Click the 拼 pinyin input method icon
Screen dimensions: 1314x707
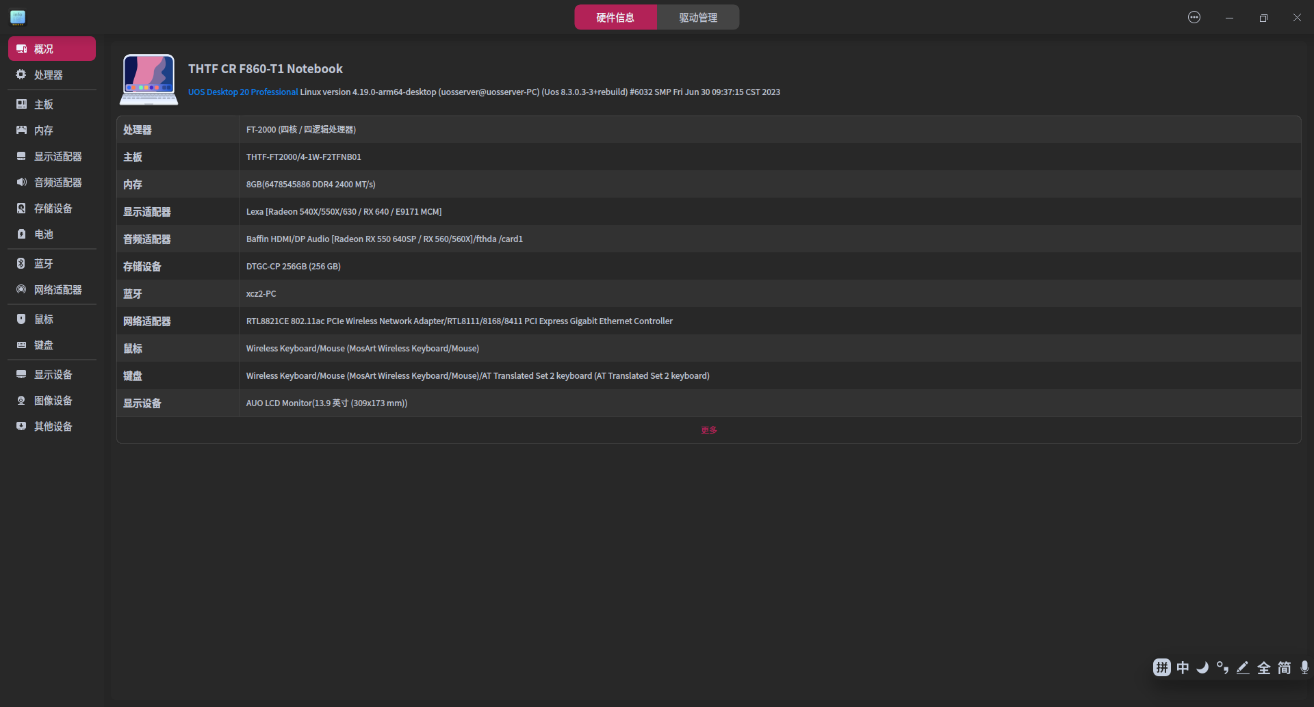[1161, 667]
